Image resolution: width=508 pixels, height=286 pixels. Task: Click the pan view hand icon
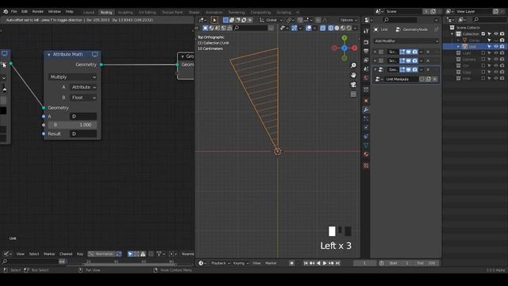click(353, 75)
